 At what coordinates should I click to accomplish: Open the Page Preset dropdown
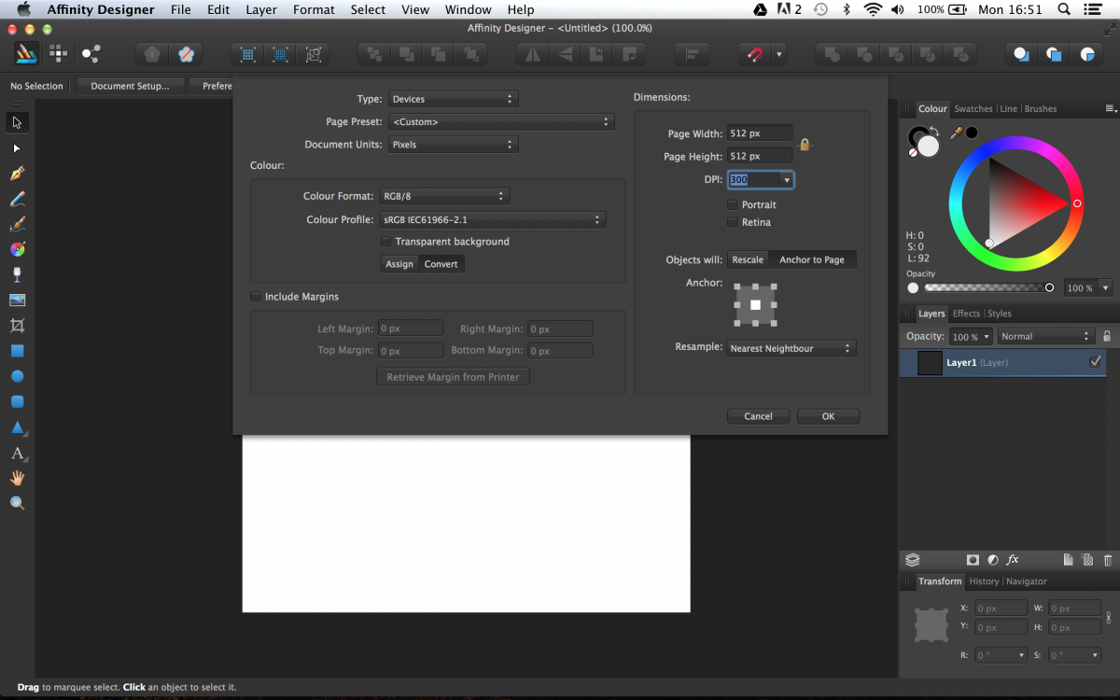point(501,121)
